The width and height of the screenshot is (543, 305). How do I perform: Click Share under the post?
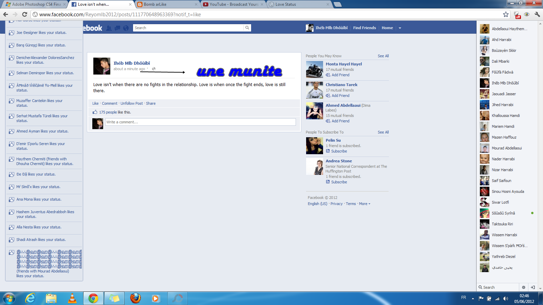pos(151,103)
